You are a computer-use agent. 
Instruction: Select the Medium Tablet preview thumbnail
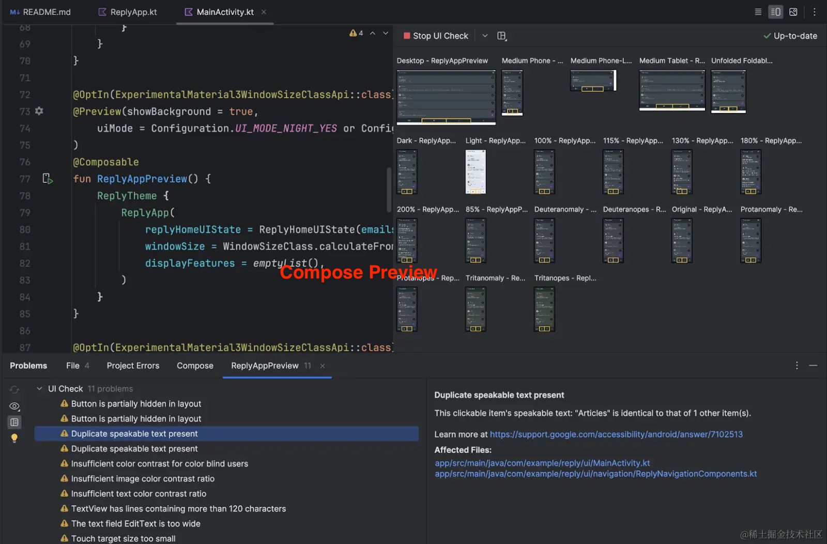pyautogui.click(x=672, y=90)
